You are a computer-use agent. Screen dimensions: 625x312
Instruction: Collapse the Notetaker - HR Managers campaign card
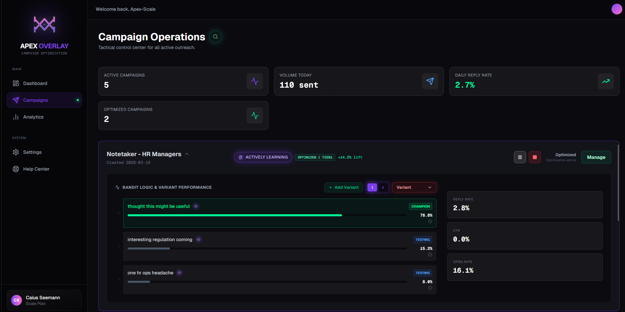point(187,154)
